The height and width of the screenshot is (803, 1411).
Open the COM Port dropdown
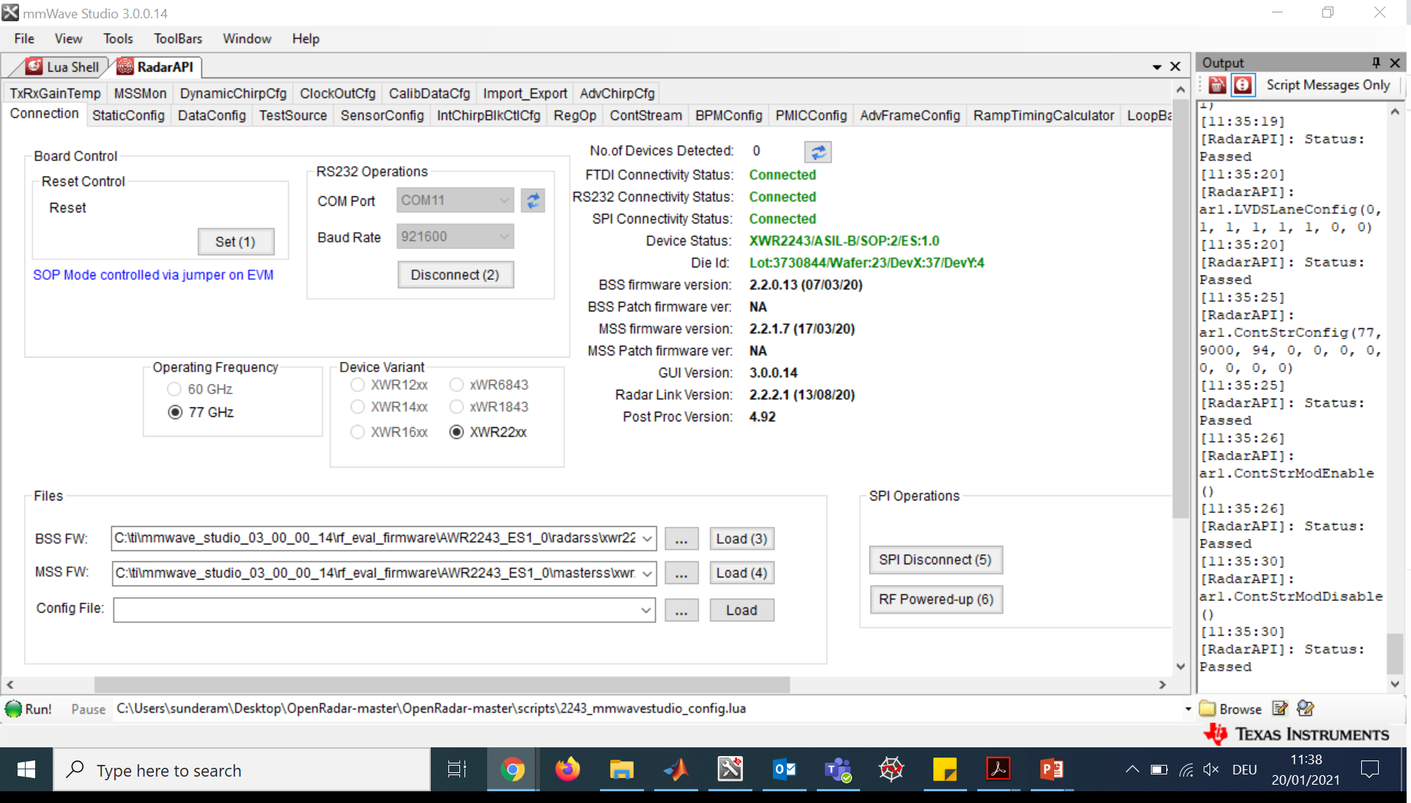(504, 200)
